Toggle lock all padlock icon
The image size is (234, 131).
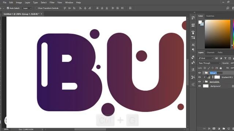220,68
